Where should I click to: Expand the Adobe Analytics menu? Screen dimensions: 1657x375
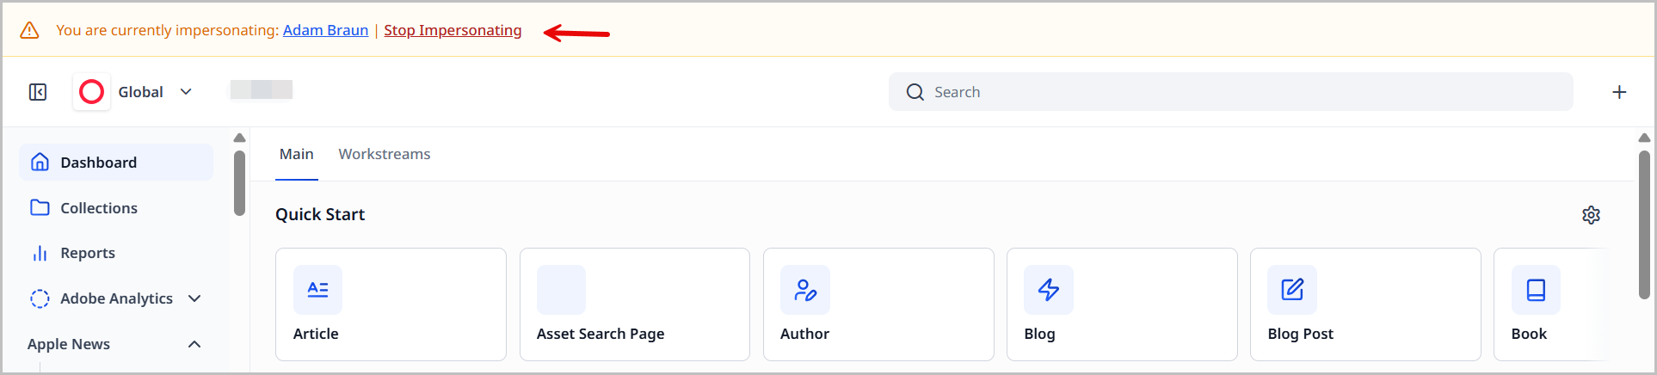click(x=194, y=298)
